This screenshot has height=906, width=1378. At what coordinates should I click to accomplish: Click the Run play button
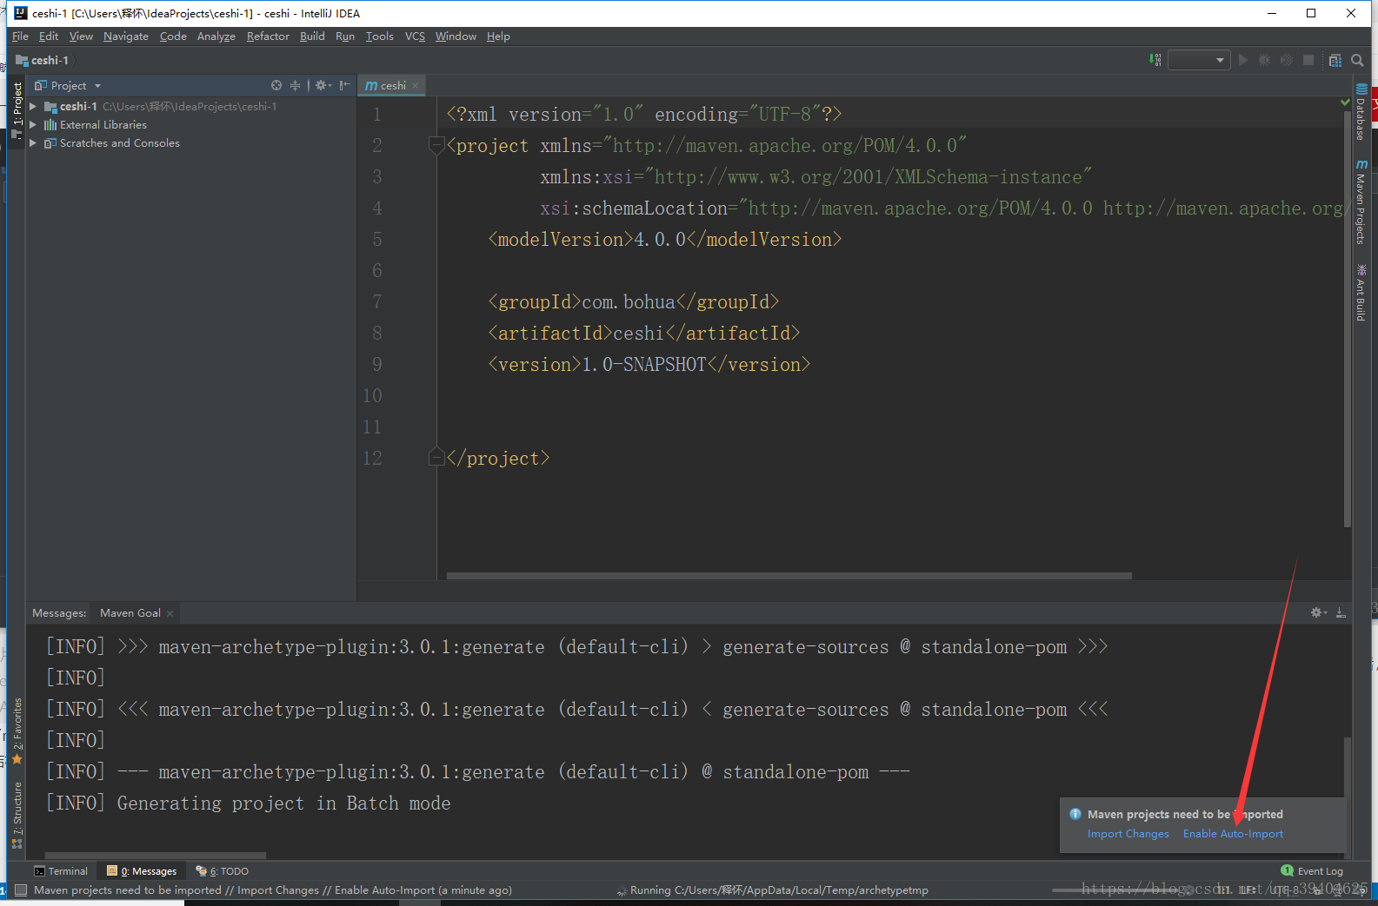tap(1243, 60)
